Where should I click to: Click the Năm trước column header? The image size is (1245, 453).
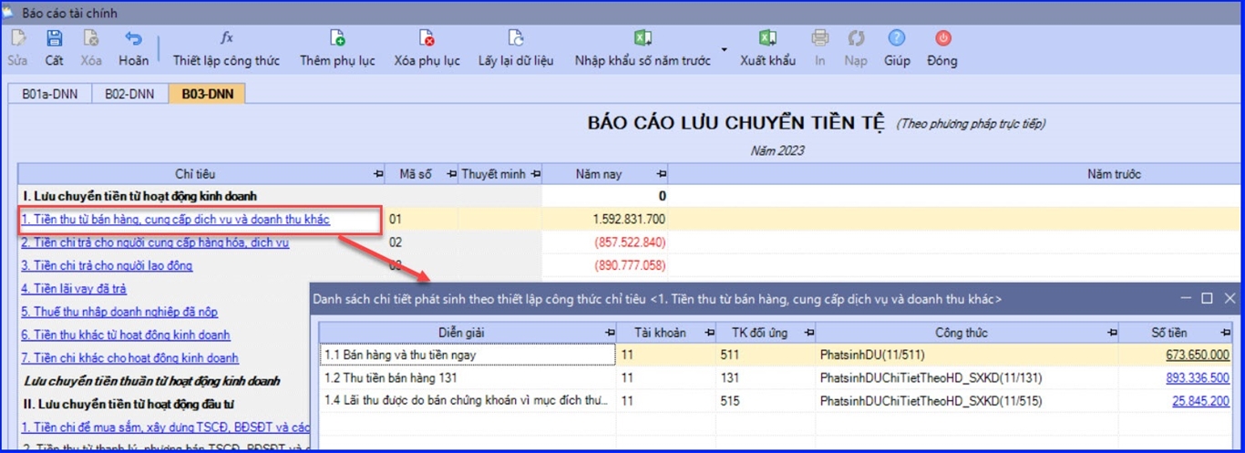pyautogui.click(x=1114, y=174)
